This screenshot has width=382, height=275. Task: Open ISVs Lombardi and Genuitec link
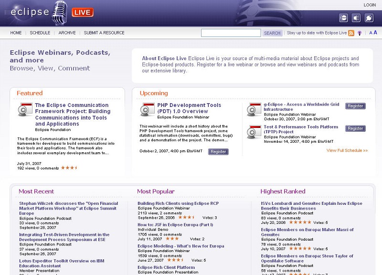point(312,206)
